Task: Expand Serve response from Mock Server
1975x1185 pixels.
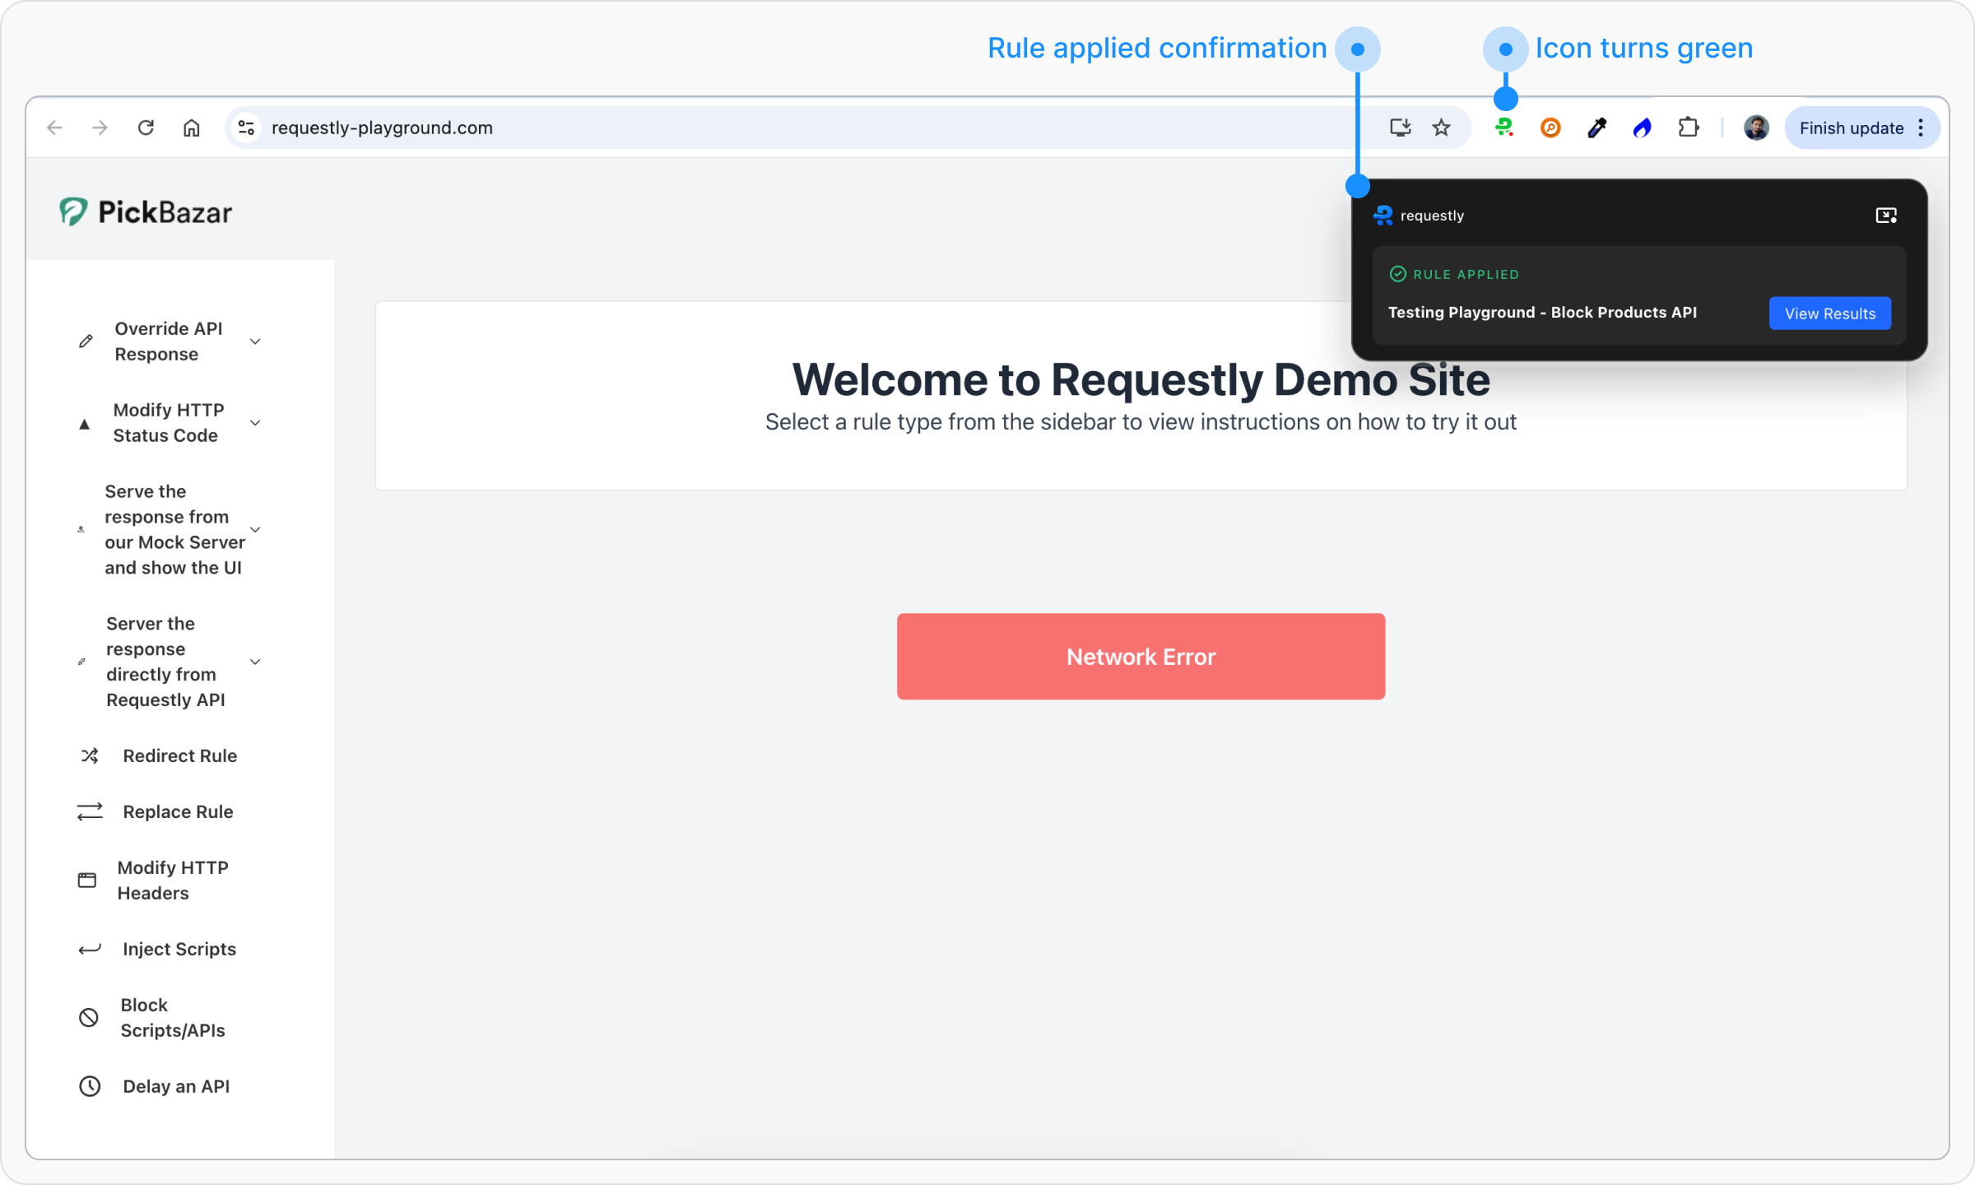Action: click(255, 529)
